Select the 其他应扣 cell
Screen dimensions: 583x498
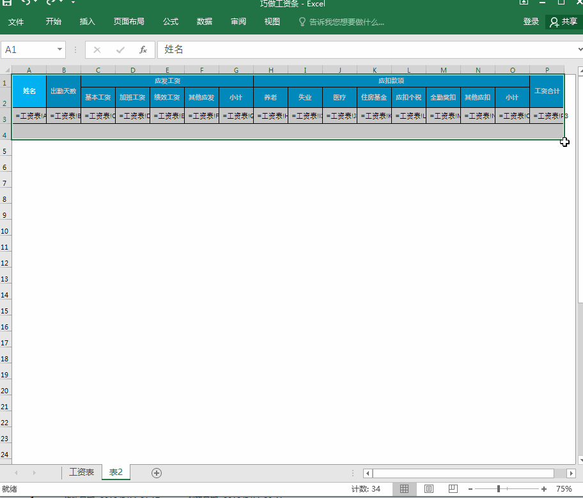[478, 97]
